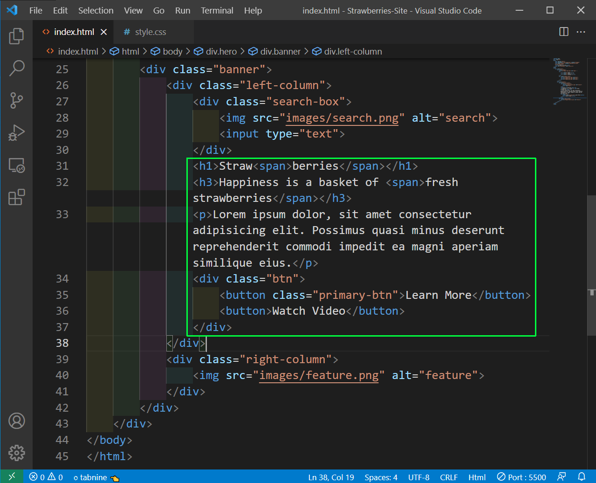
Task: Open the Explorer view in activity bar
Action: coord(16,36)
